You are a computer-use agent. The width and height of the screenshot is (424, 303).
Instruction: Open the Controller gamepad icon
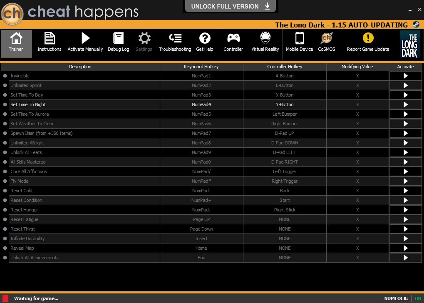[233, 38]
